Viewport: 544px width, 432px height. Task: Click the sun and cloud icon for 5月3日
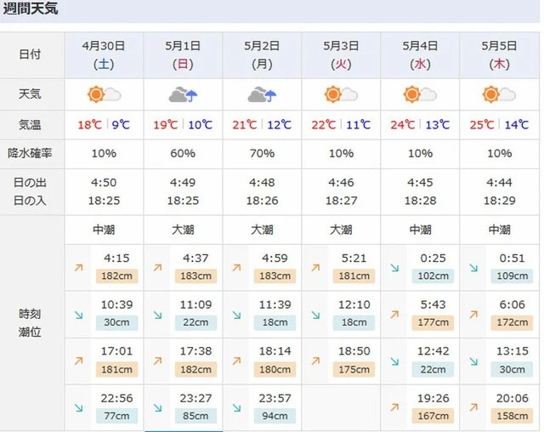341,94
